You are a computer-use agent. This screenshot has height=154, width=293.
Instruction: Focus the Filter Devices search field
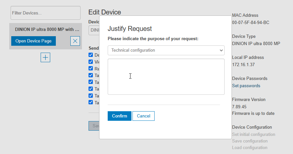click(45, 13)
